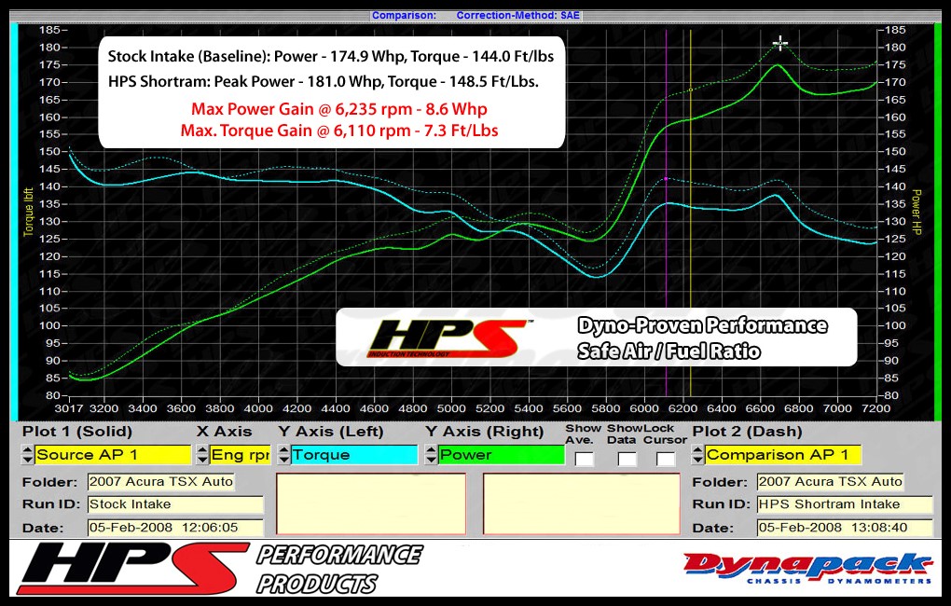Click the up arrow of the Eng rpm X Axis selector
The height and width of the screenshot is (606, 951).
click(x=202, y=450)
